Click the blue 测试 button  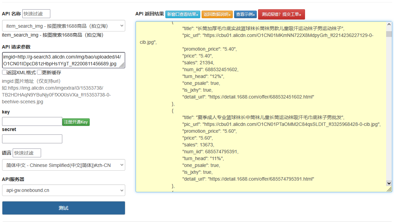coord(63,208)
